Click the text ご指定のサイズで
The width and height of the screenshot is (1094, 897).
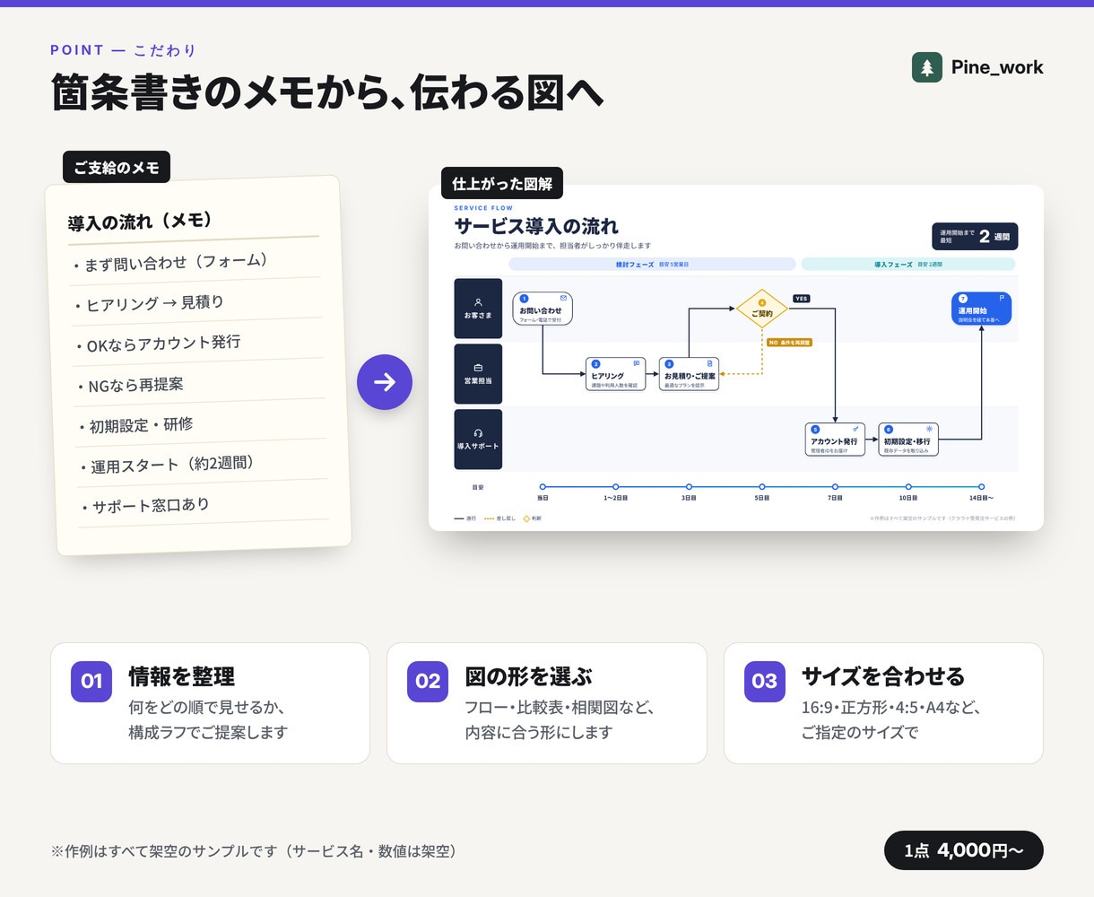[860, 732]
